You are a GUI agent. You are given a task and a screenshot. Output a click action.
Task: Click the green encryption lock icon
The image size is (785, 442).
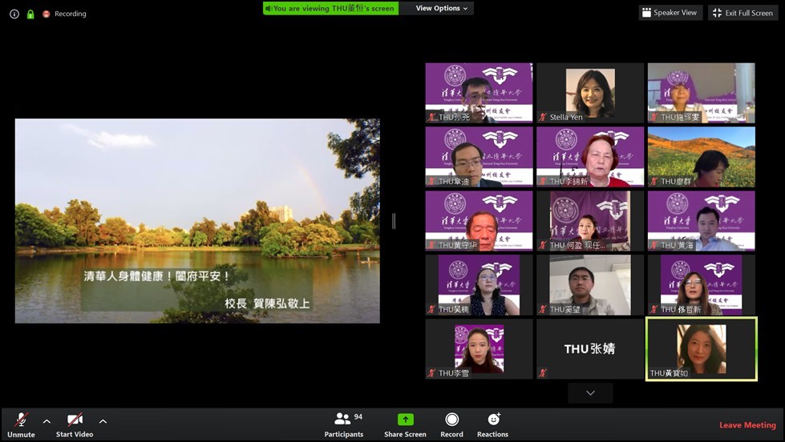point(30,14)
